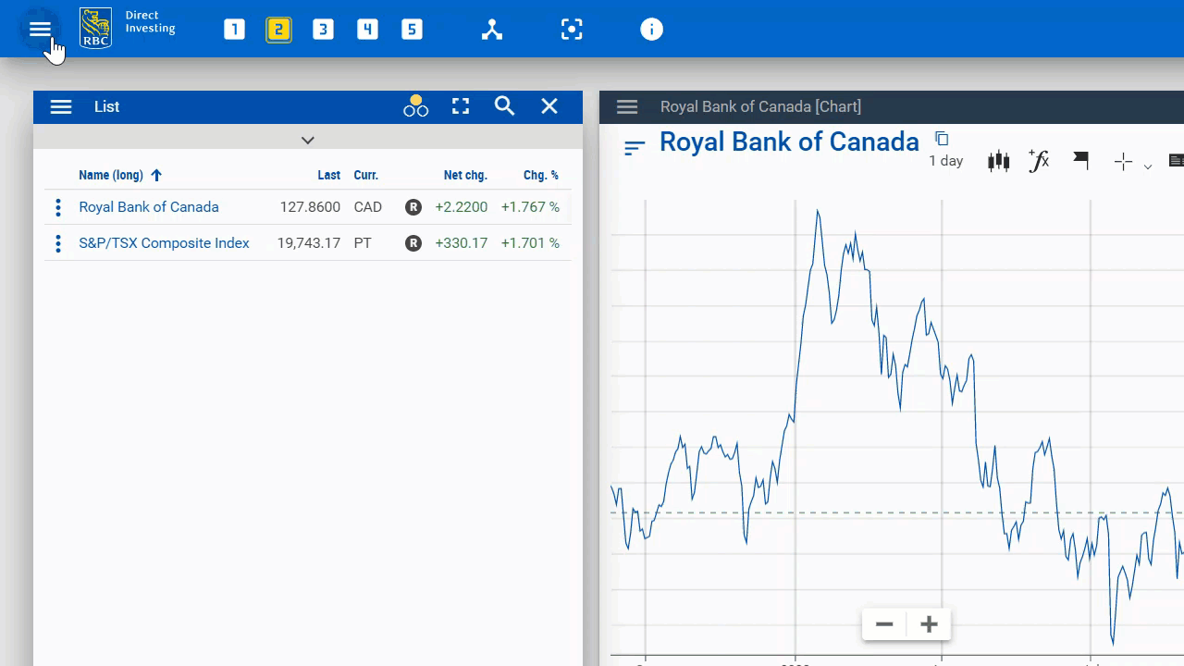
Task: Open the chart type candlestick icon
Action: click(x=998, y=161)
